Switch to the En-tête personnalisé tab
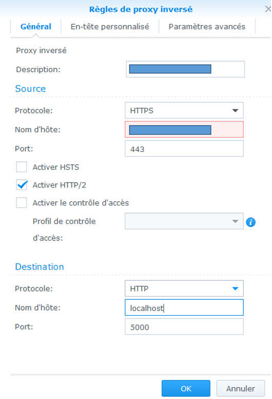 pyautogui.click(x=110, y=26)
